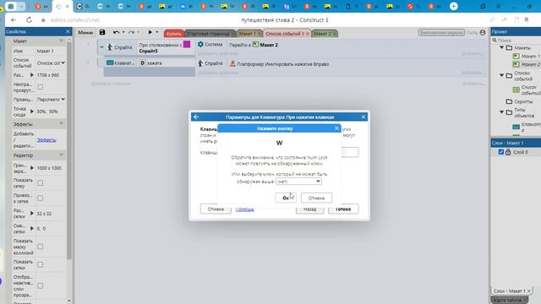Toggle the inactive layers transparency checkbox
The image size is (541, 304).
(x=41, y=285)
